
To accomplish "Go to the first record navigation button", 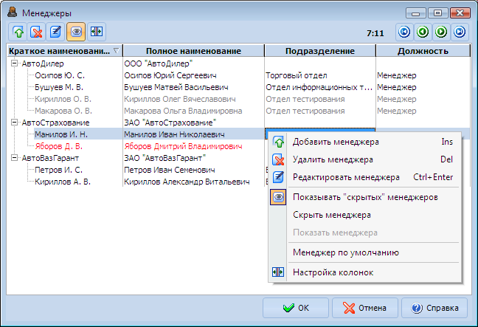I will 403,32.
